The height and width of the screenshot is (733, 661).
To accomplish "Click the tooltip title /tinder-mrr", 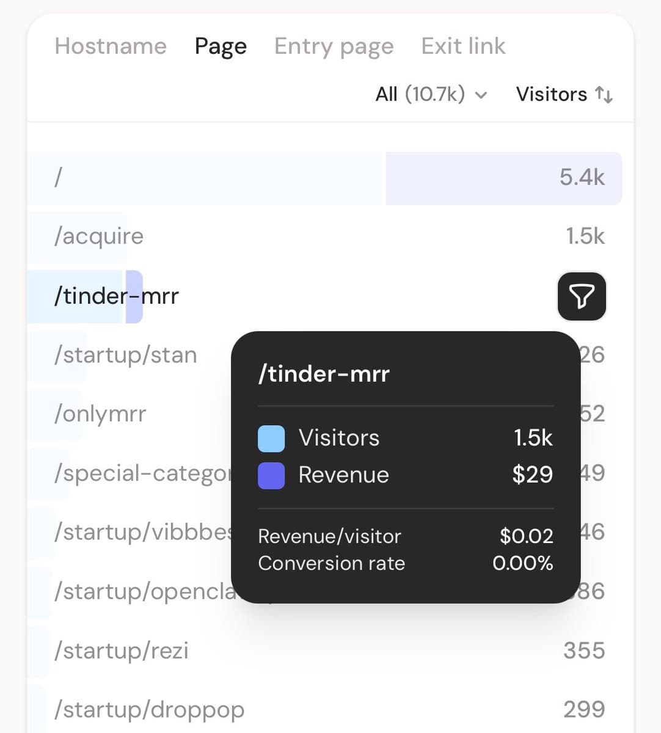I will click(324, 373).
